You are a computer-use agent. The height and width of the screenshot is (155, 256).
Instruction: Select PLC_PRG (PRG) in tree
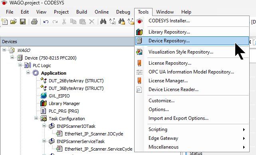click(x=64, y=111)
